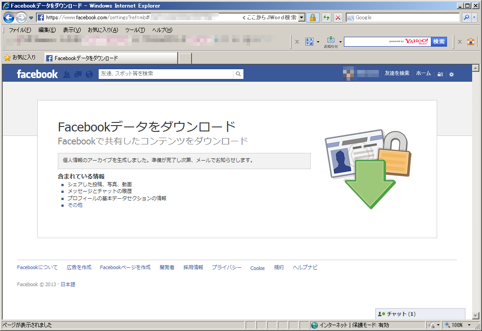
Task: Click the お知らせ mail notification icon
Action: (331, 42)
